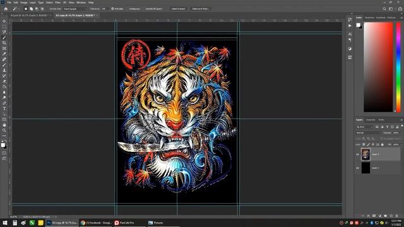Open the Adjustments panel icon
The width and height of the screenshot is (404, 227).
pos(350,49)
